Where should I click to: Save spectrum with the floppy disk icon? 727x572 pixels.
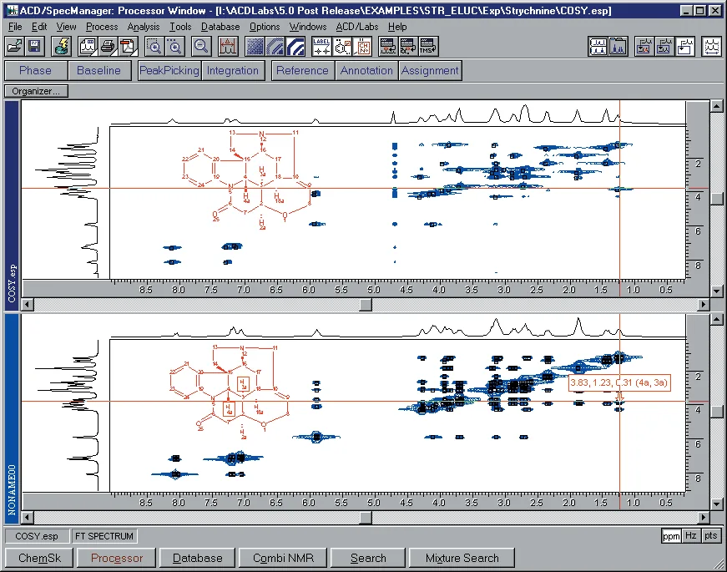point(34,47)
